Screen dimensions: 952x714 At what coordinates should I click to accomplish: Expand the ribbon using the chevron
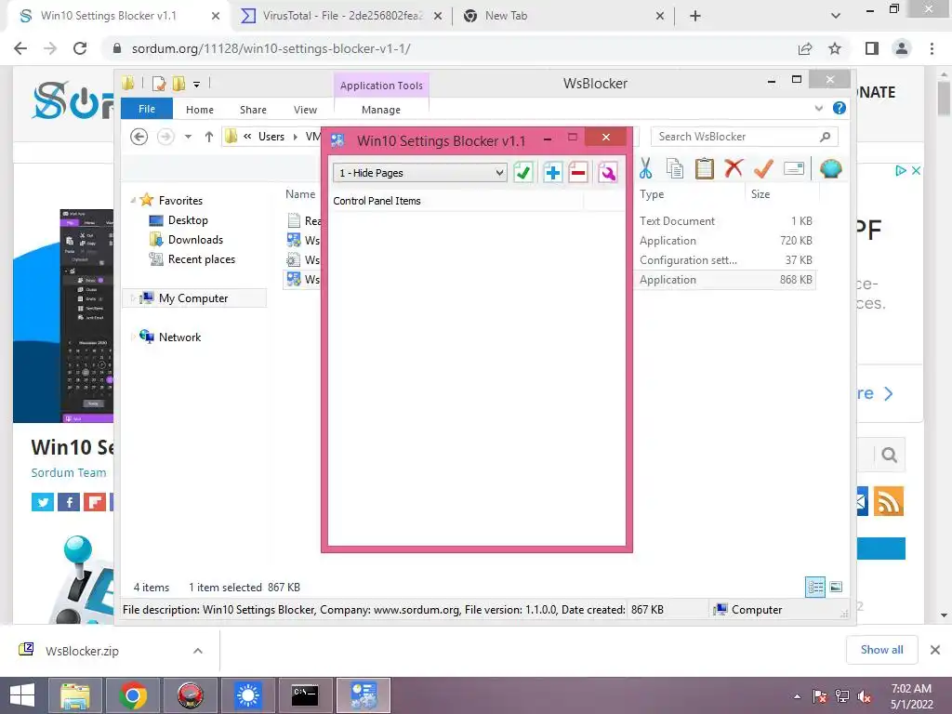coord(818,108)
